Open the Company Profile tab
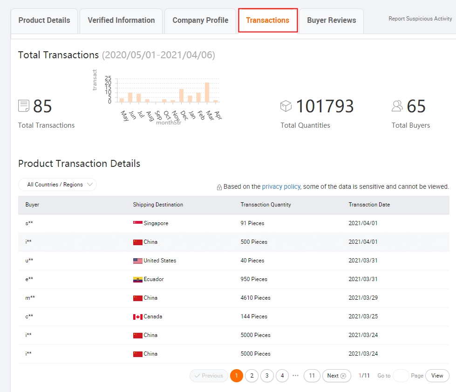Viewport: 456px width, 392px height. point(200,21)
